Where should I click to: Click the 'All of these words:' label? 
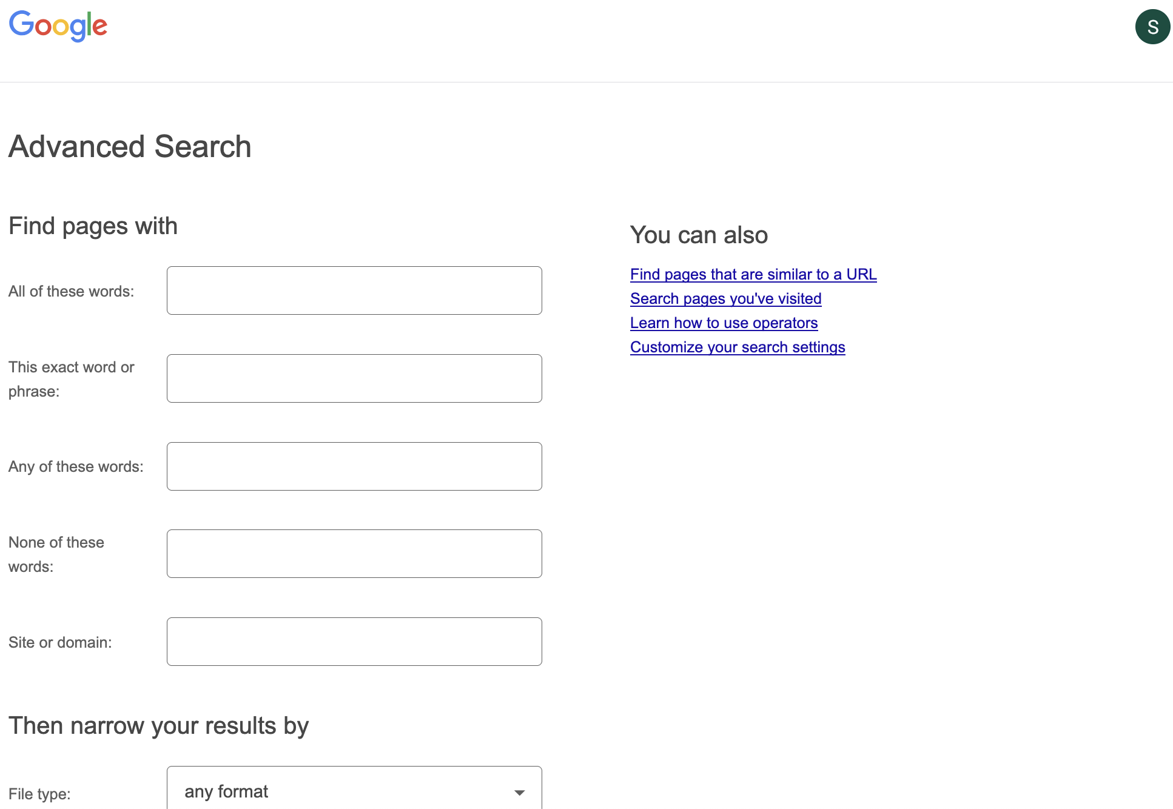pyautogui.click(x=71, y=291)
